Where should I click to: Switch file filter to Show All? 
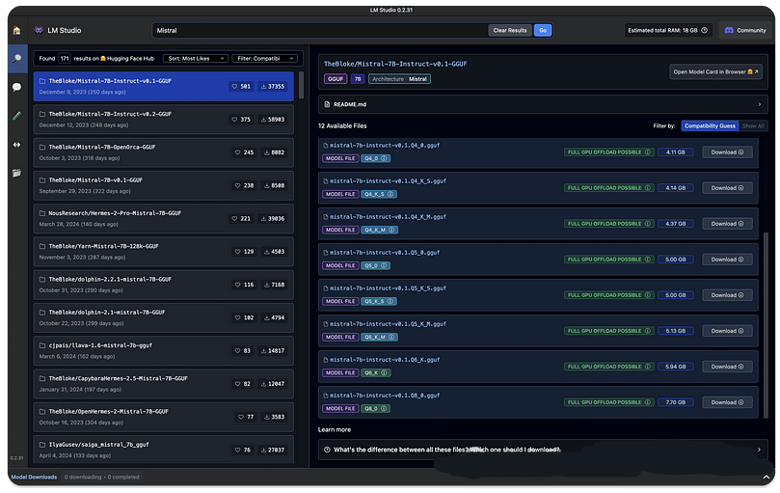[753, 126]
